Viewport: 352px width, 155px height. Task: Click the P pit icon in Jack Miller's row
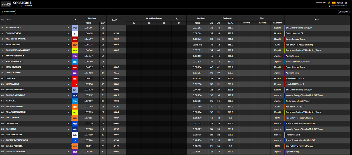68,124
